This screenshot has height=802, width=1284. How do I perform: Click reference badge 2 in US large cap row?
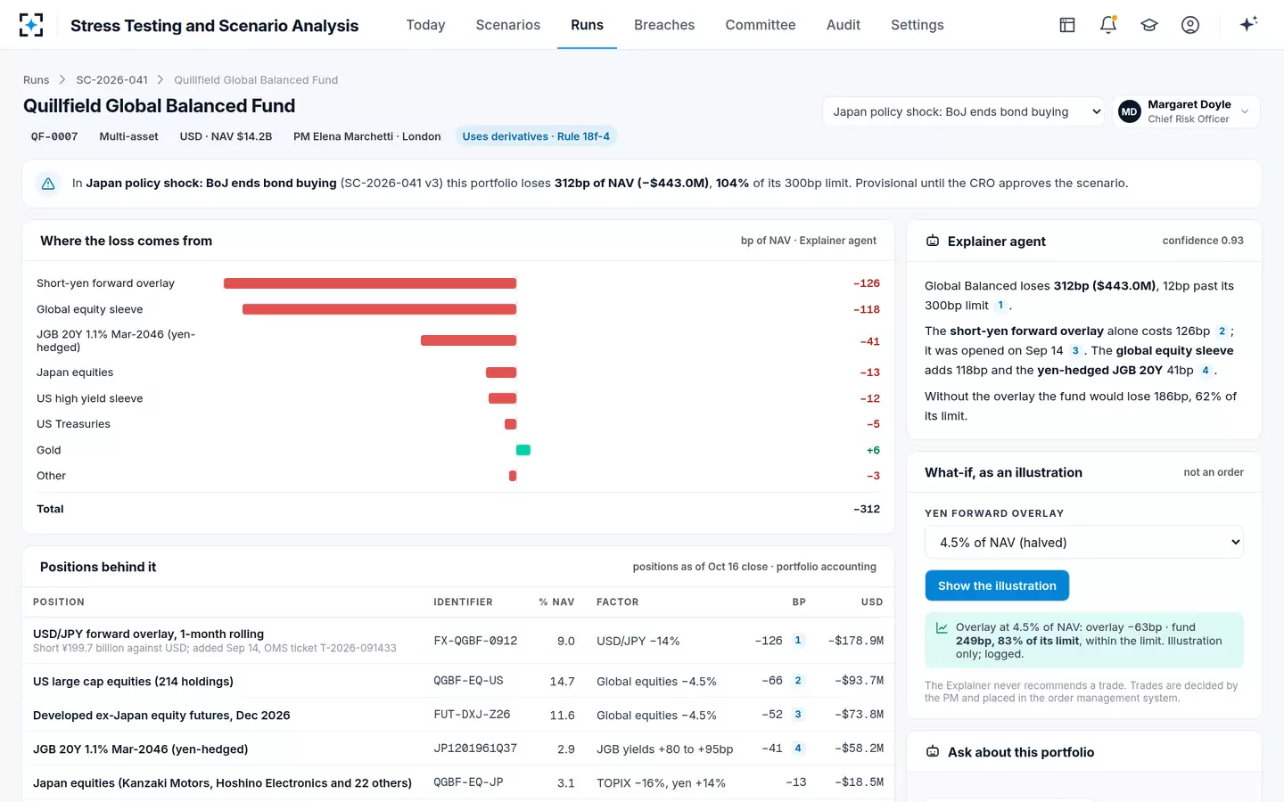pyautogui.click(x=798, y=681)
